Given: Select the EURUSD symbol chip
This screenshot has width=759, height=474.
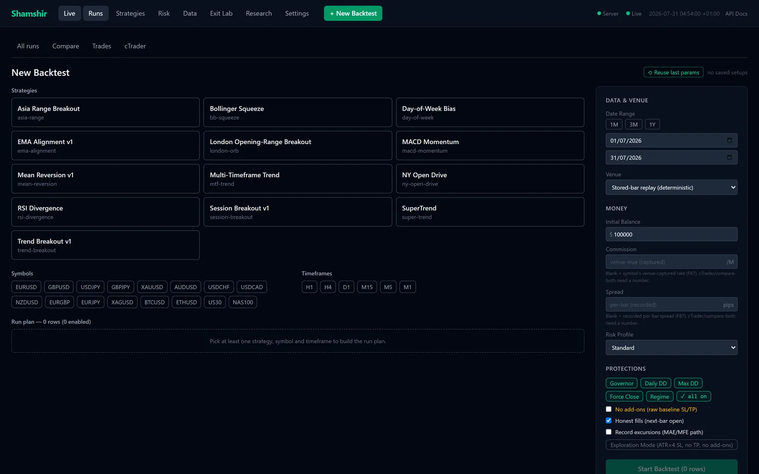Looking at the screenshot, I should [x=26, y=287].
